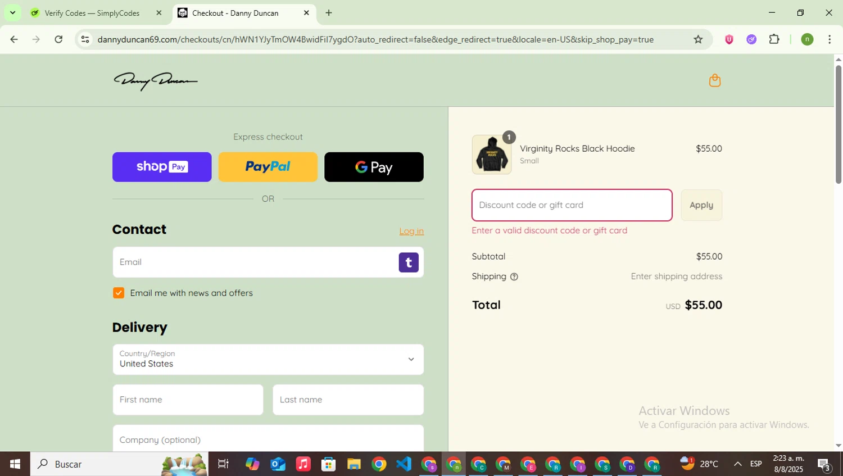843x476 pixels.
Task: Open File Explorer from the taskbar
Action: tap(353, 464)
